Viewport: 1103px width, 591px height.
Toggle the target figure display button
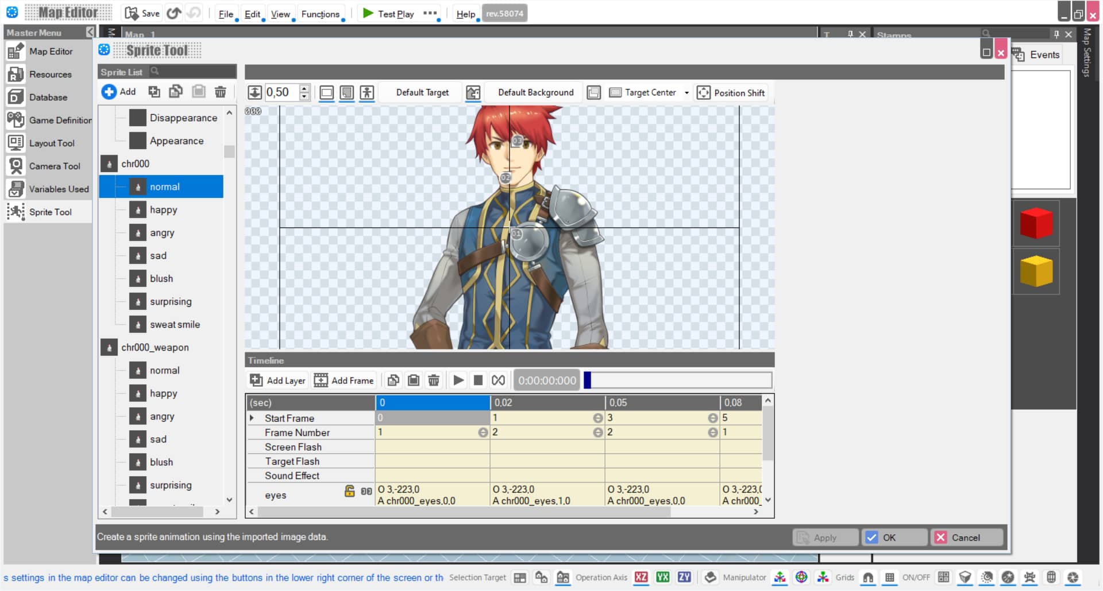click(x=367, y=93)
